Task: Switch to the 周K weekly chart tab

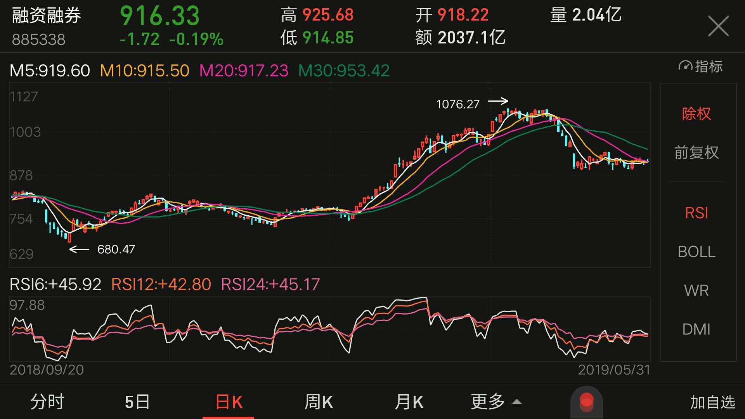Action: (x=318, y=402)
